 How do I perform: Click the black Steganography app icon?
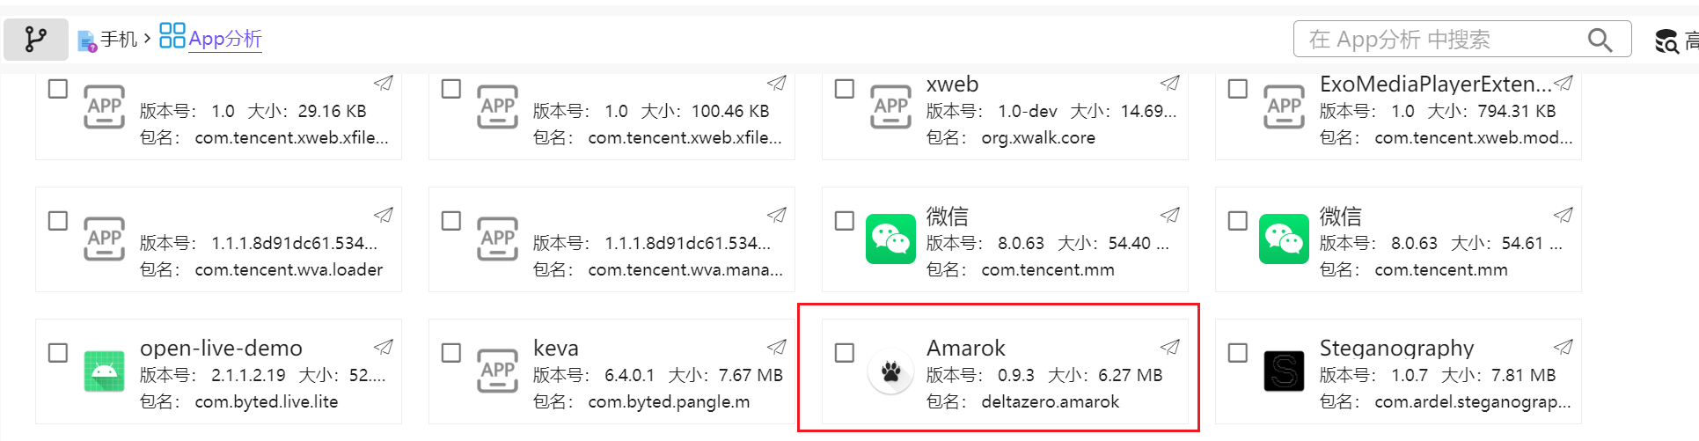click(1284, 371)
